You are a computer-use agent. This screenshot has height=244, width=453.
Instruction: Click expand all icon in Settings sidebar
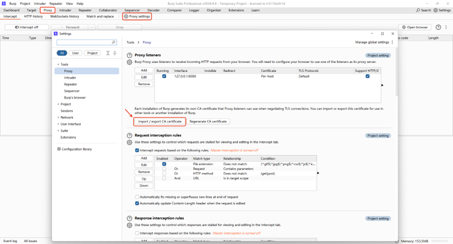108,53
